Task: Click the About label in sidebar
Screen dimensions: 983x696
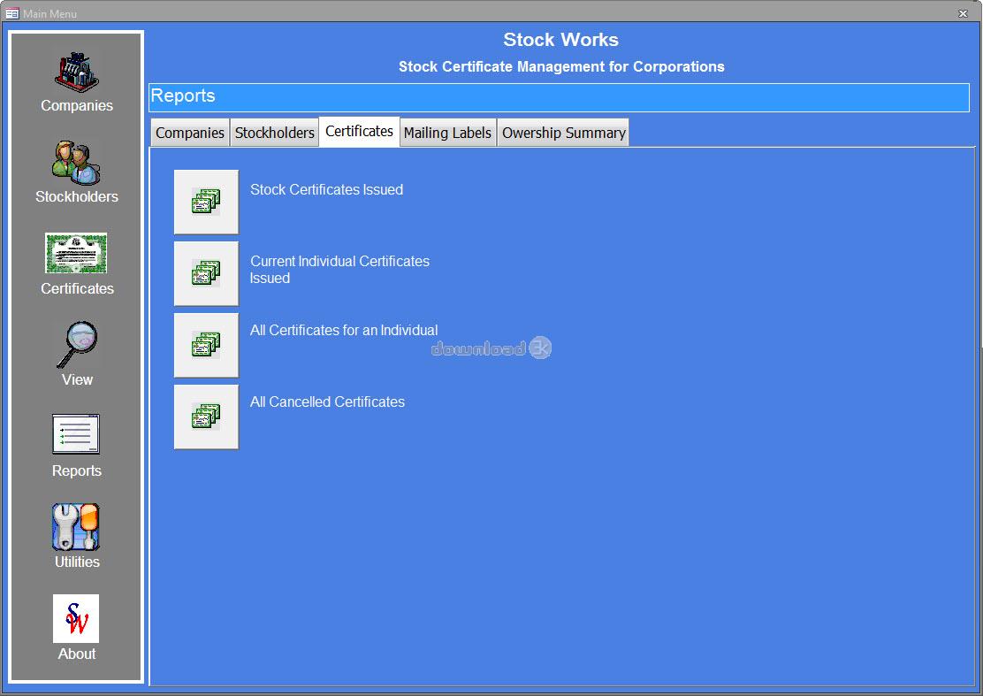Action: (77, 654)
